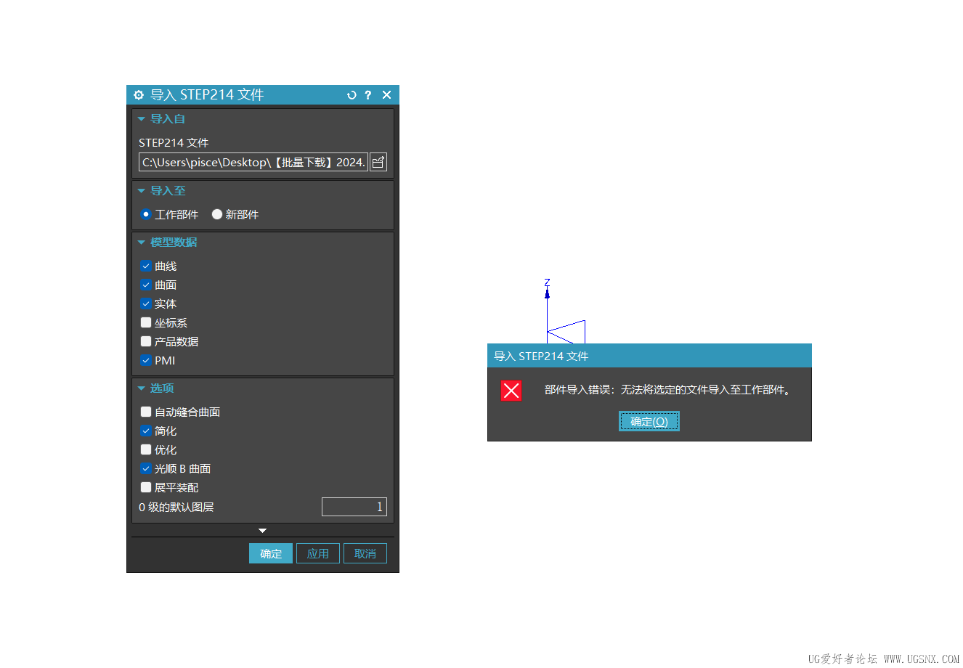
Task: Uncheck the 简化 checkbox
Action: 146,431
